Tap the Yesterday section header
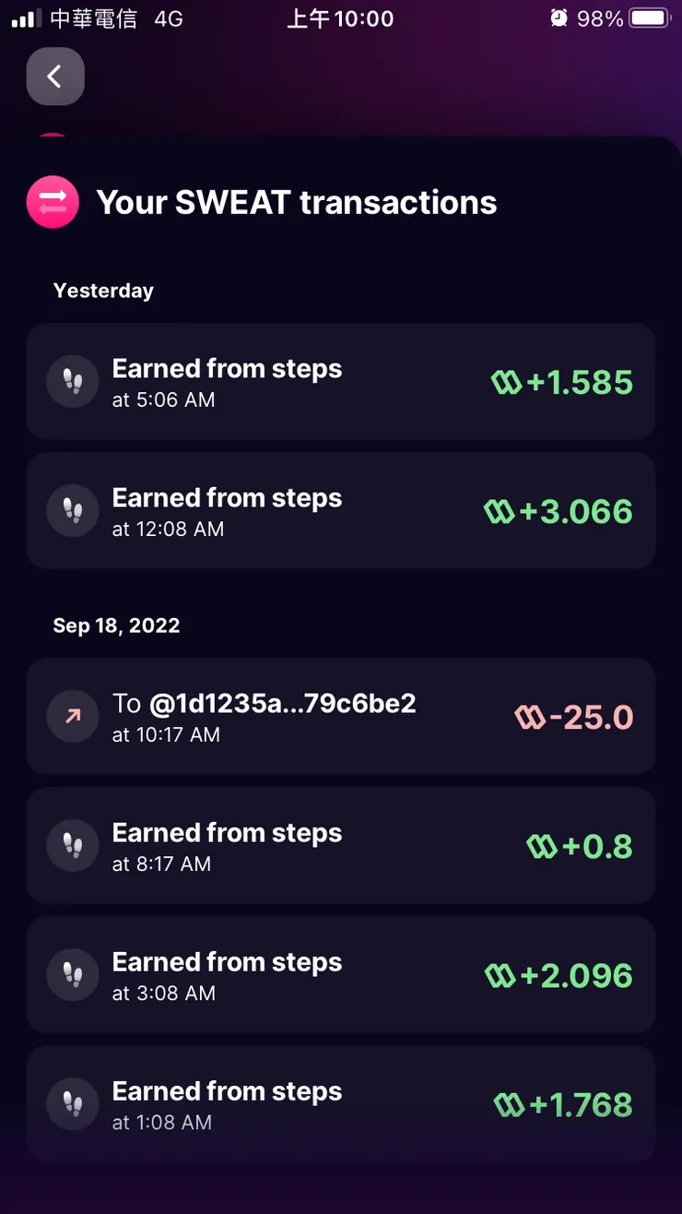 (x=103, y=291)
